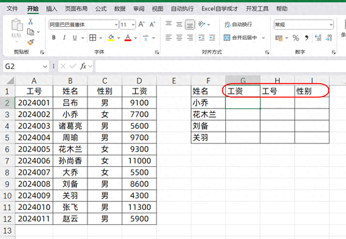Apply comma style
346x239 pixels.
coord(307,38)
